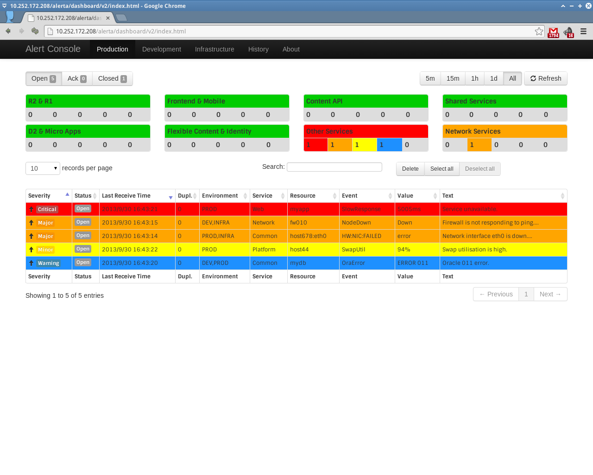This screenshot has width=593, height=475.
Task: Click the Delete button
Action: tap(410, 169)
